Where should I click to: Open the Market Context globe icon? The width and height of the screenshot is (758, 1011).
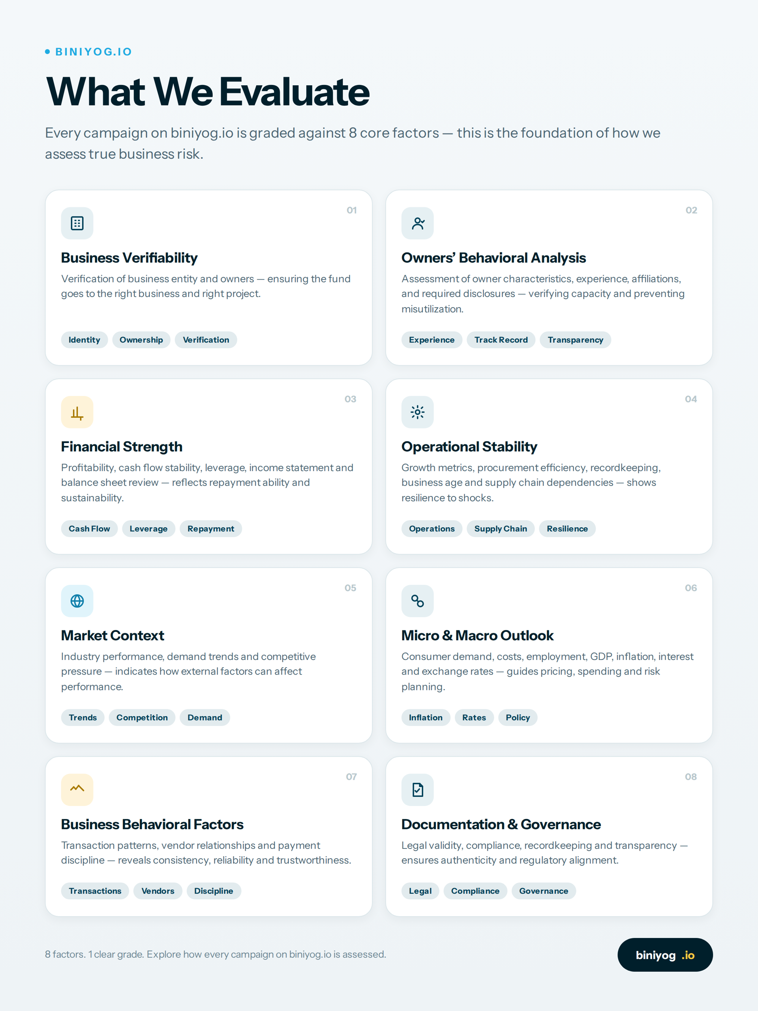(77, 601)
